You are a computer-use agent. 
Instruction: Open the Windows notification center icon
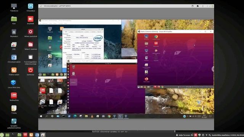click(210, 116)
